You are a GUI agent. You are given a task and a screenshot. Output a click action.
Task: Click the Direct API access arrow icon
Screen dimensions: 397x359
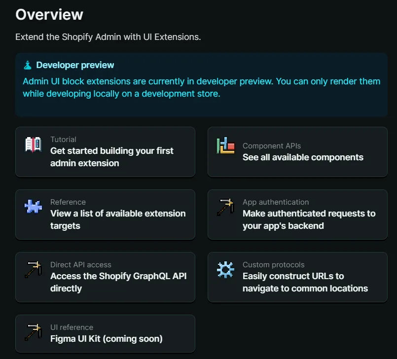(x=33, y=270)
